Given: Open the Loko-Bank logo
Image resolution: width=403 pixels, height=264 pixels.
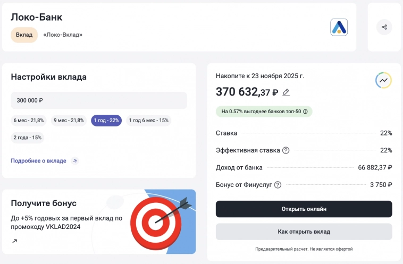Looking at the screenshot, I should tap(339, 27).
